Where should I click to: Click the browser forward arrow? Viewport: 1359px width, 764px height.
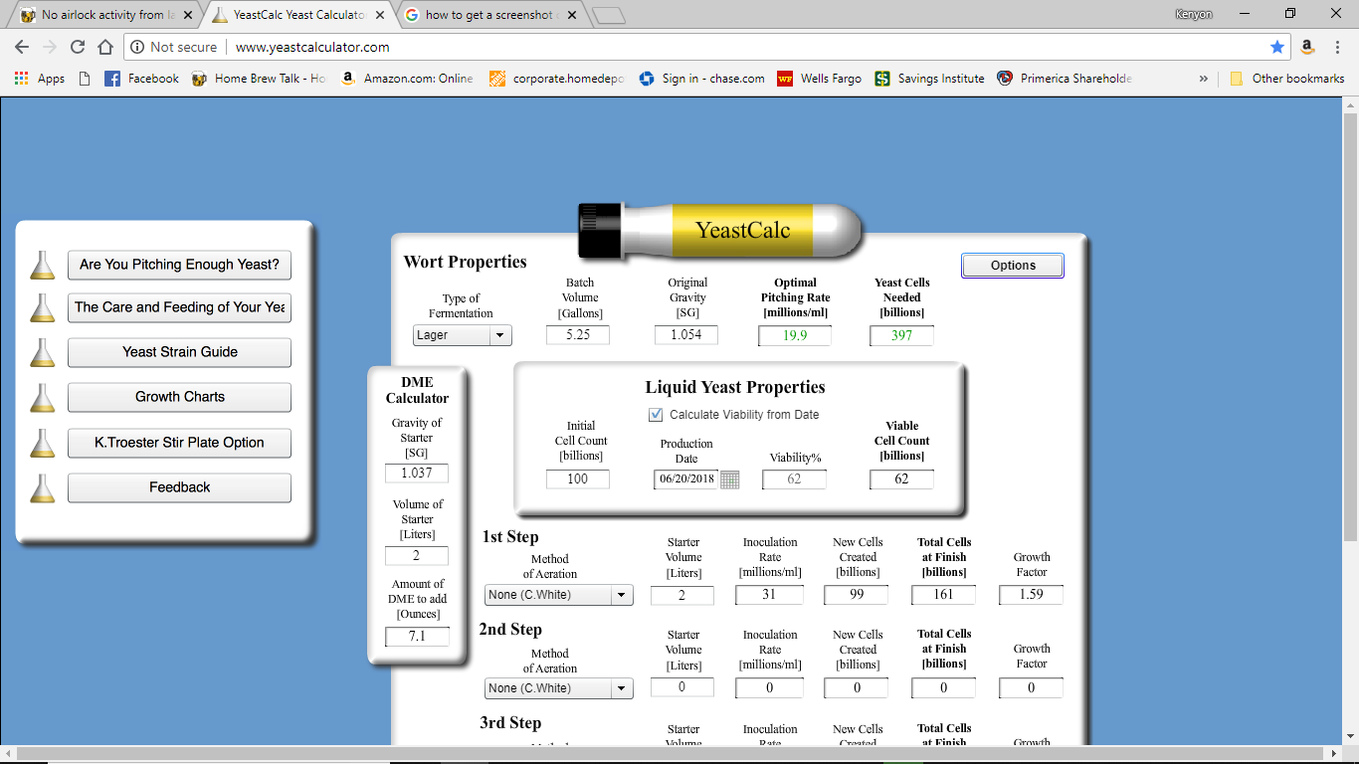click(x=50, y=47)
